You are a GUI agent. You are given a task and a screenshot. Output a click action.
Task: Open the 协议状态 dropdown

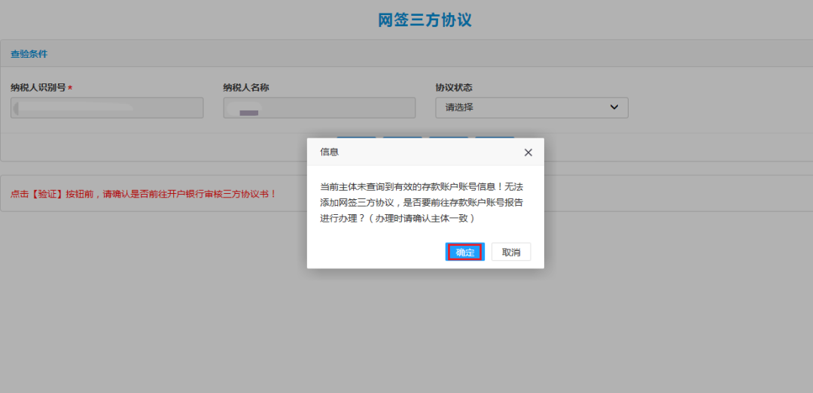click(x=531, y=107)
